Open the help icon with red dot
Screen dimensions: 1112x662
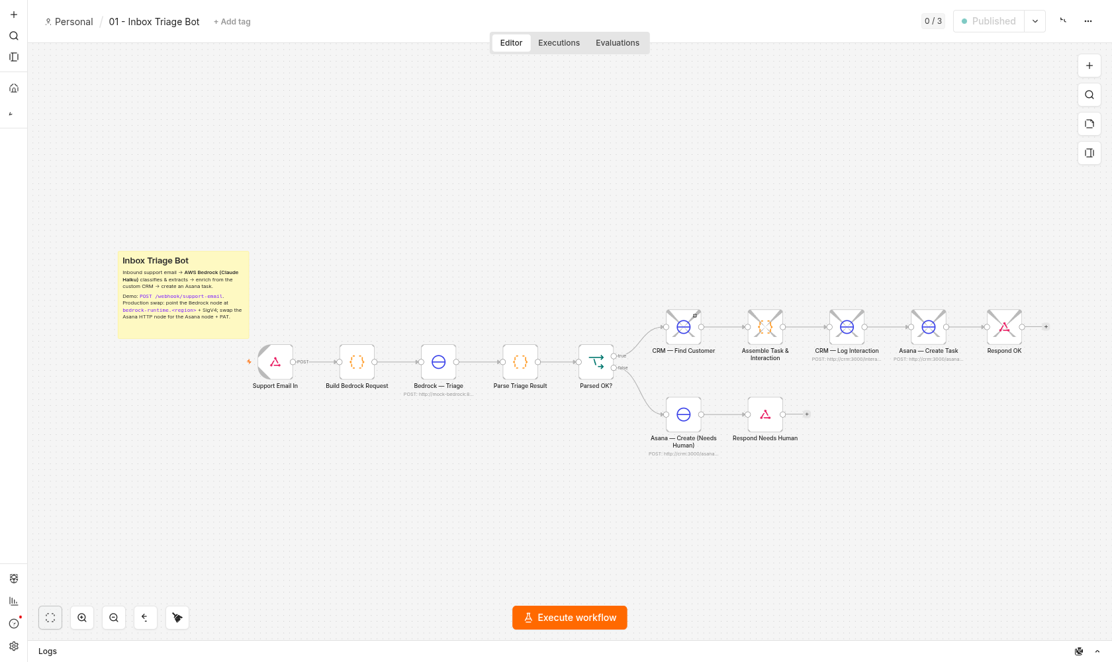tap(14, 624)
